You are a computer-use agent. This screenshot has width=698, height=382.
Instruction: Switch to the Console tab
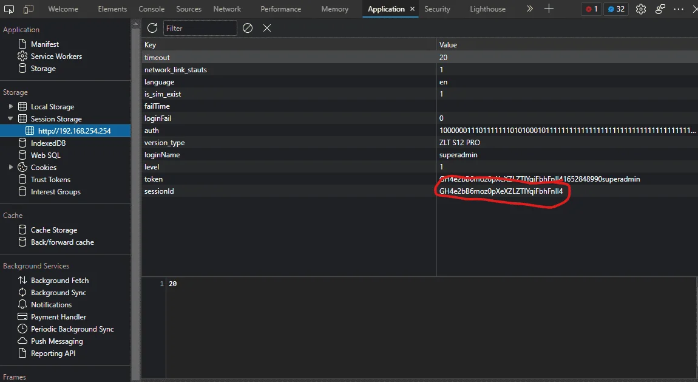click(x=151, y=9)
